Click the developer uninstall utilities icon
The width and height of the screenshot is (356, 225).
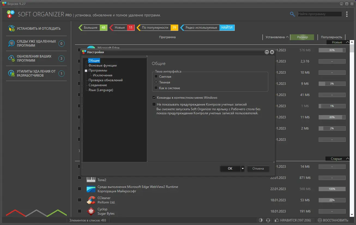11,73
